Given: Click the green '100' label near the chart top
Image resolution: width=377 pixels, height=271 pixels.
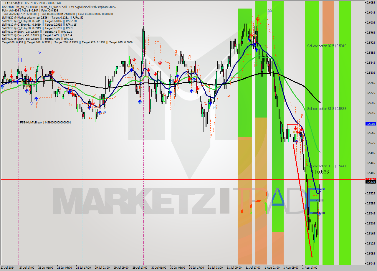Looking at the screenshot, I should (268, 11).
